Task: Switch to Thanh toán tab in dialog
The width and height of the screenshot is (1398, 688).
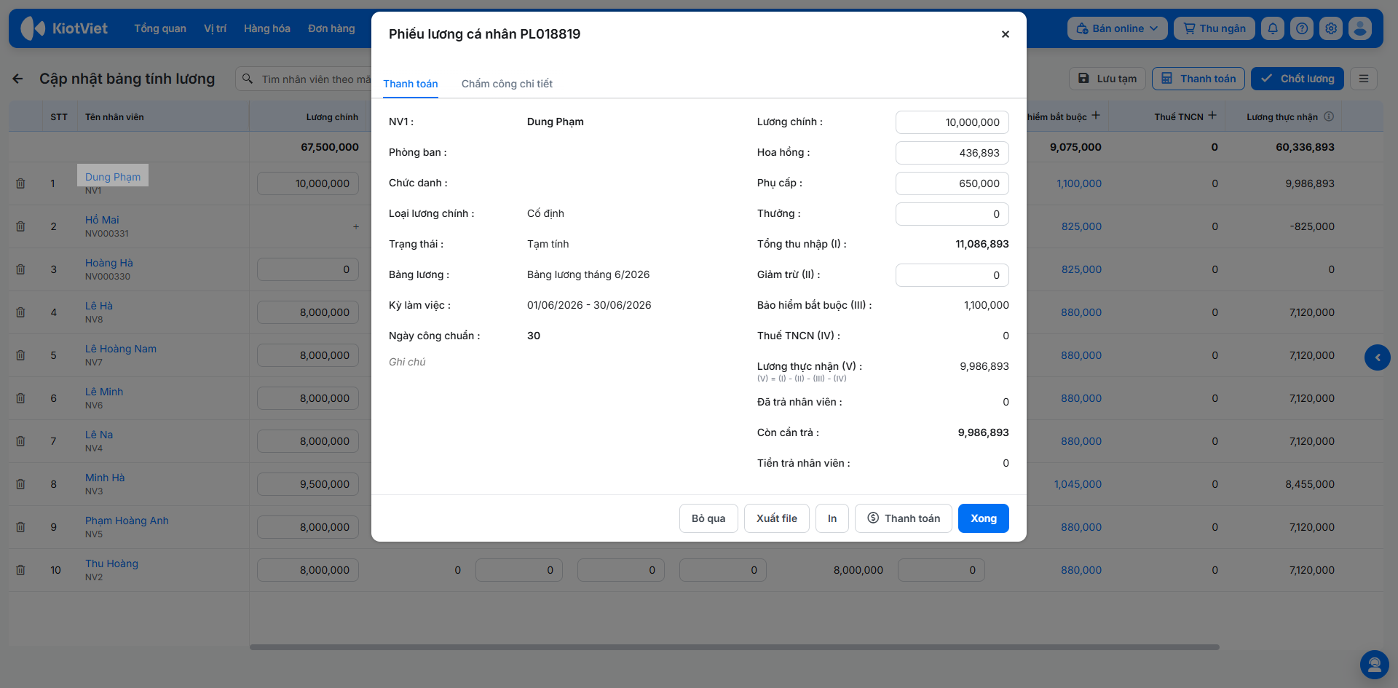Action: [411, 84]
